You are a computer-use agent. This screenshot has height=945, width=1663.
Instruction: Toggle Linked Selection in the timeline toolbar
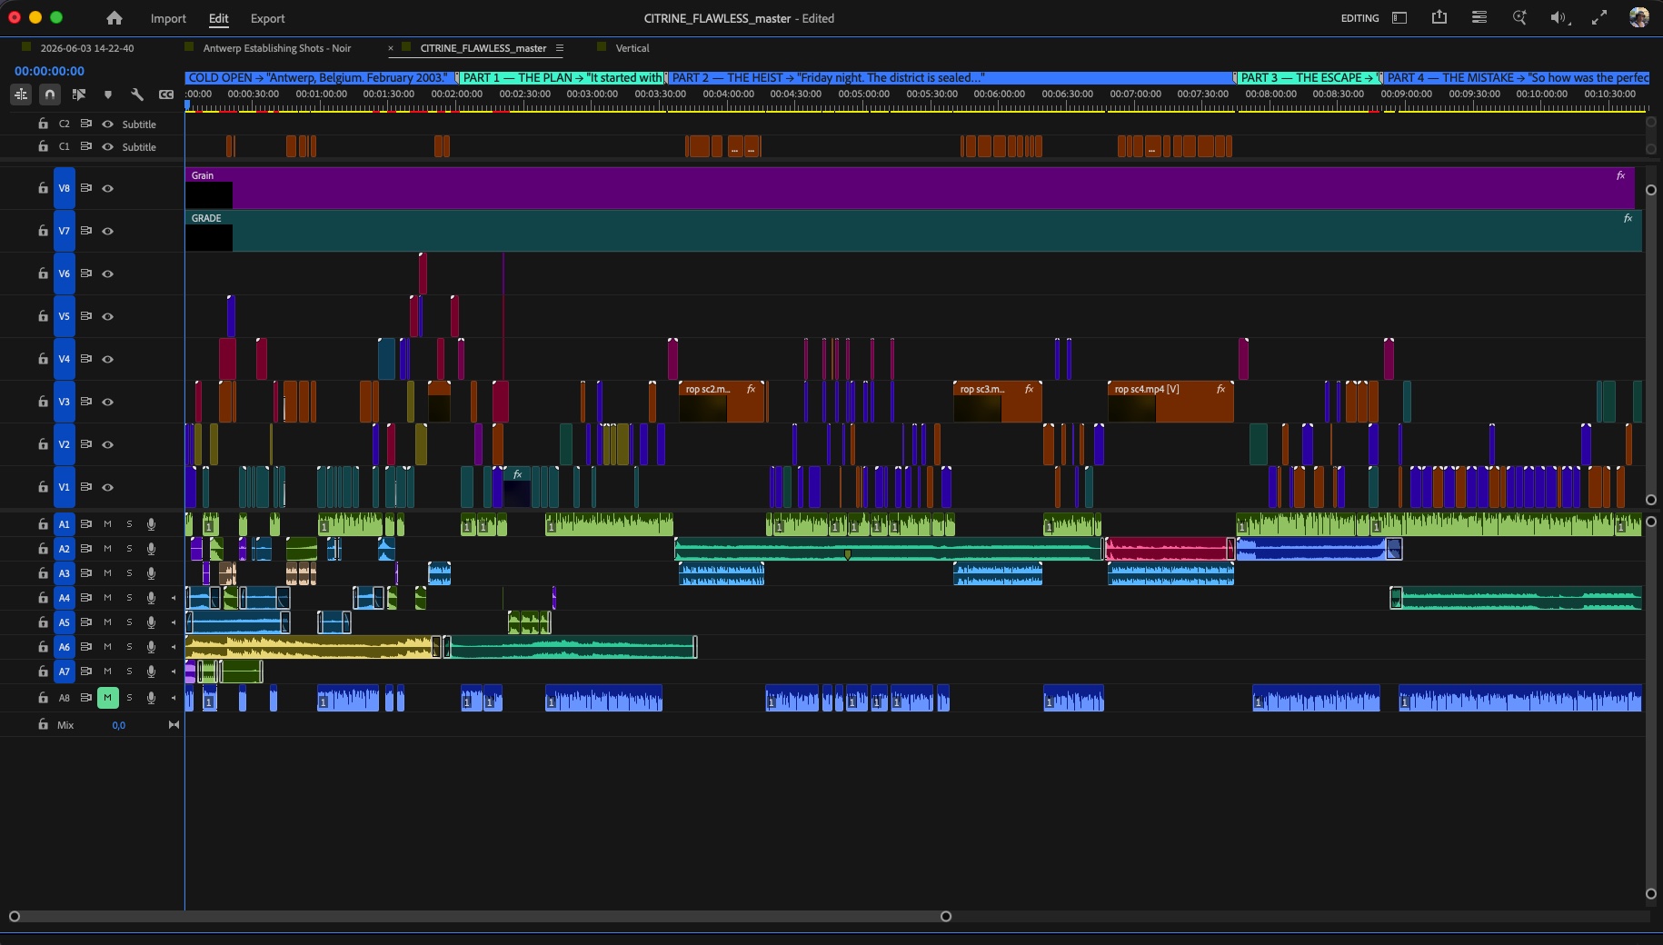coord(79,94)
